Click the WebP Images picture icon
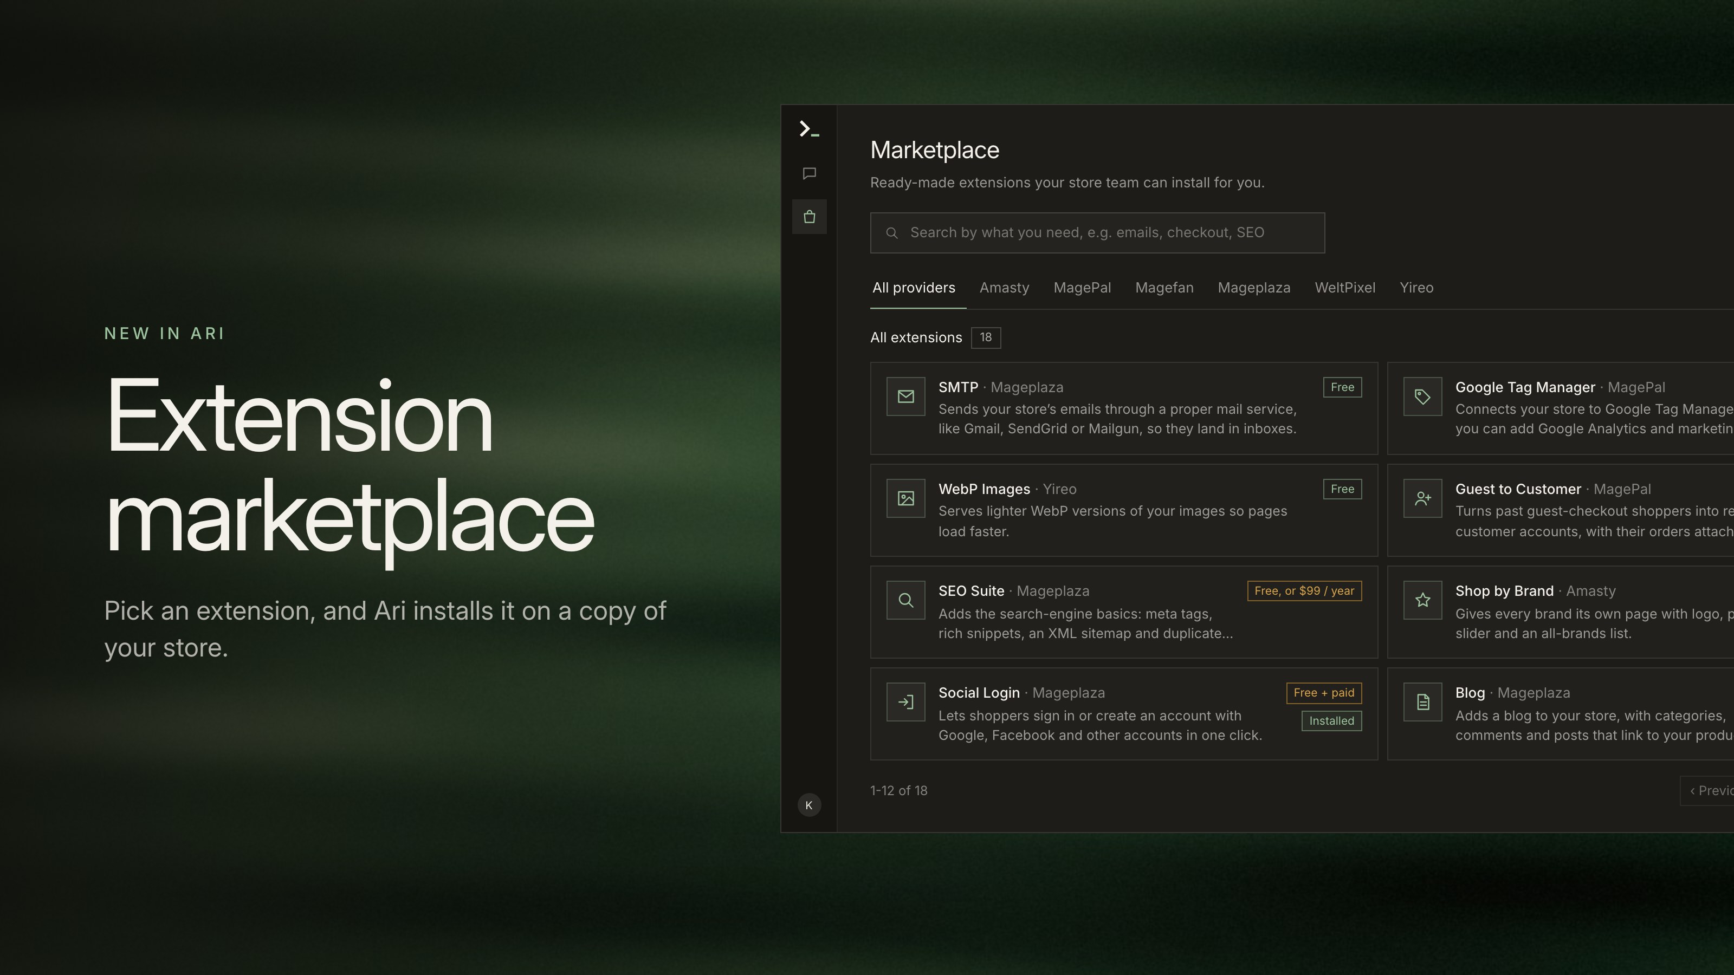 906,498
